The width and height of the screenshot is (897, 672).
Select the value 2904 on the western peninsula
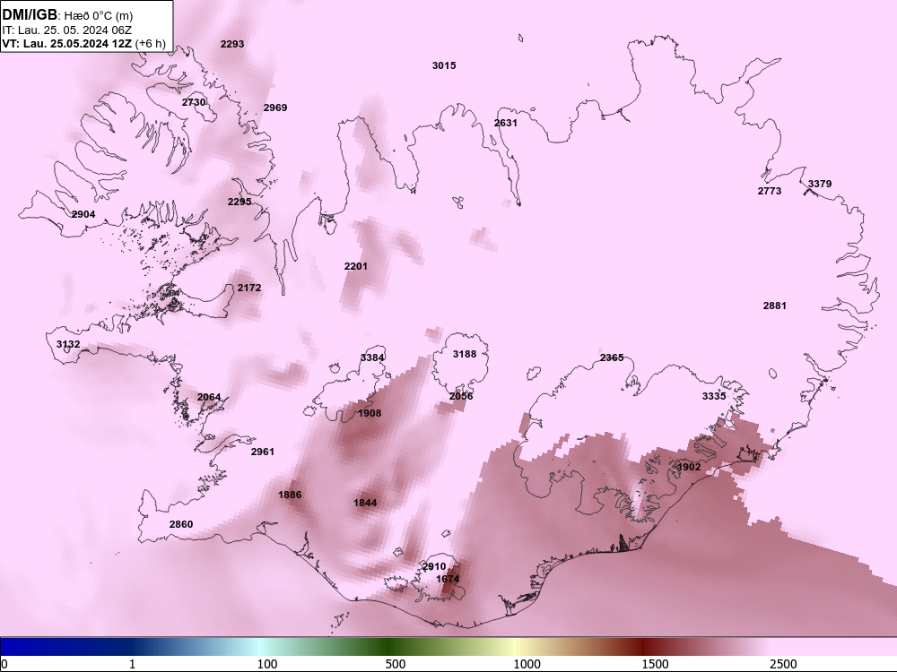pyautogui.click(x=83, y=214)
